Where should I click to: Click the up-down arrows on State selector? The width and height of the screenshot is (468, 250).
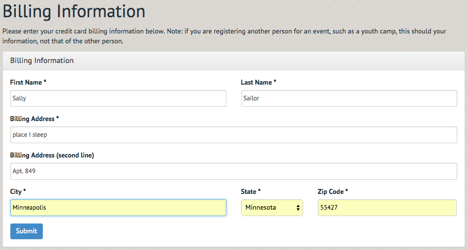point(298,208)
